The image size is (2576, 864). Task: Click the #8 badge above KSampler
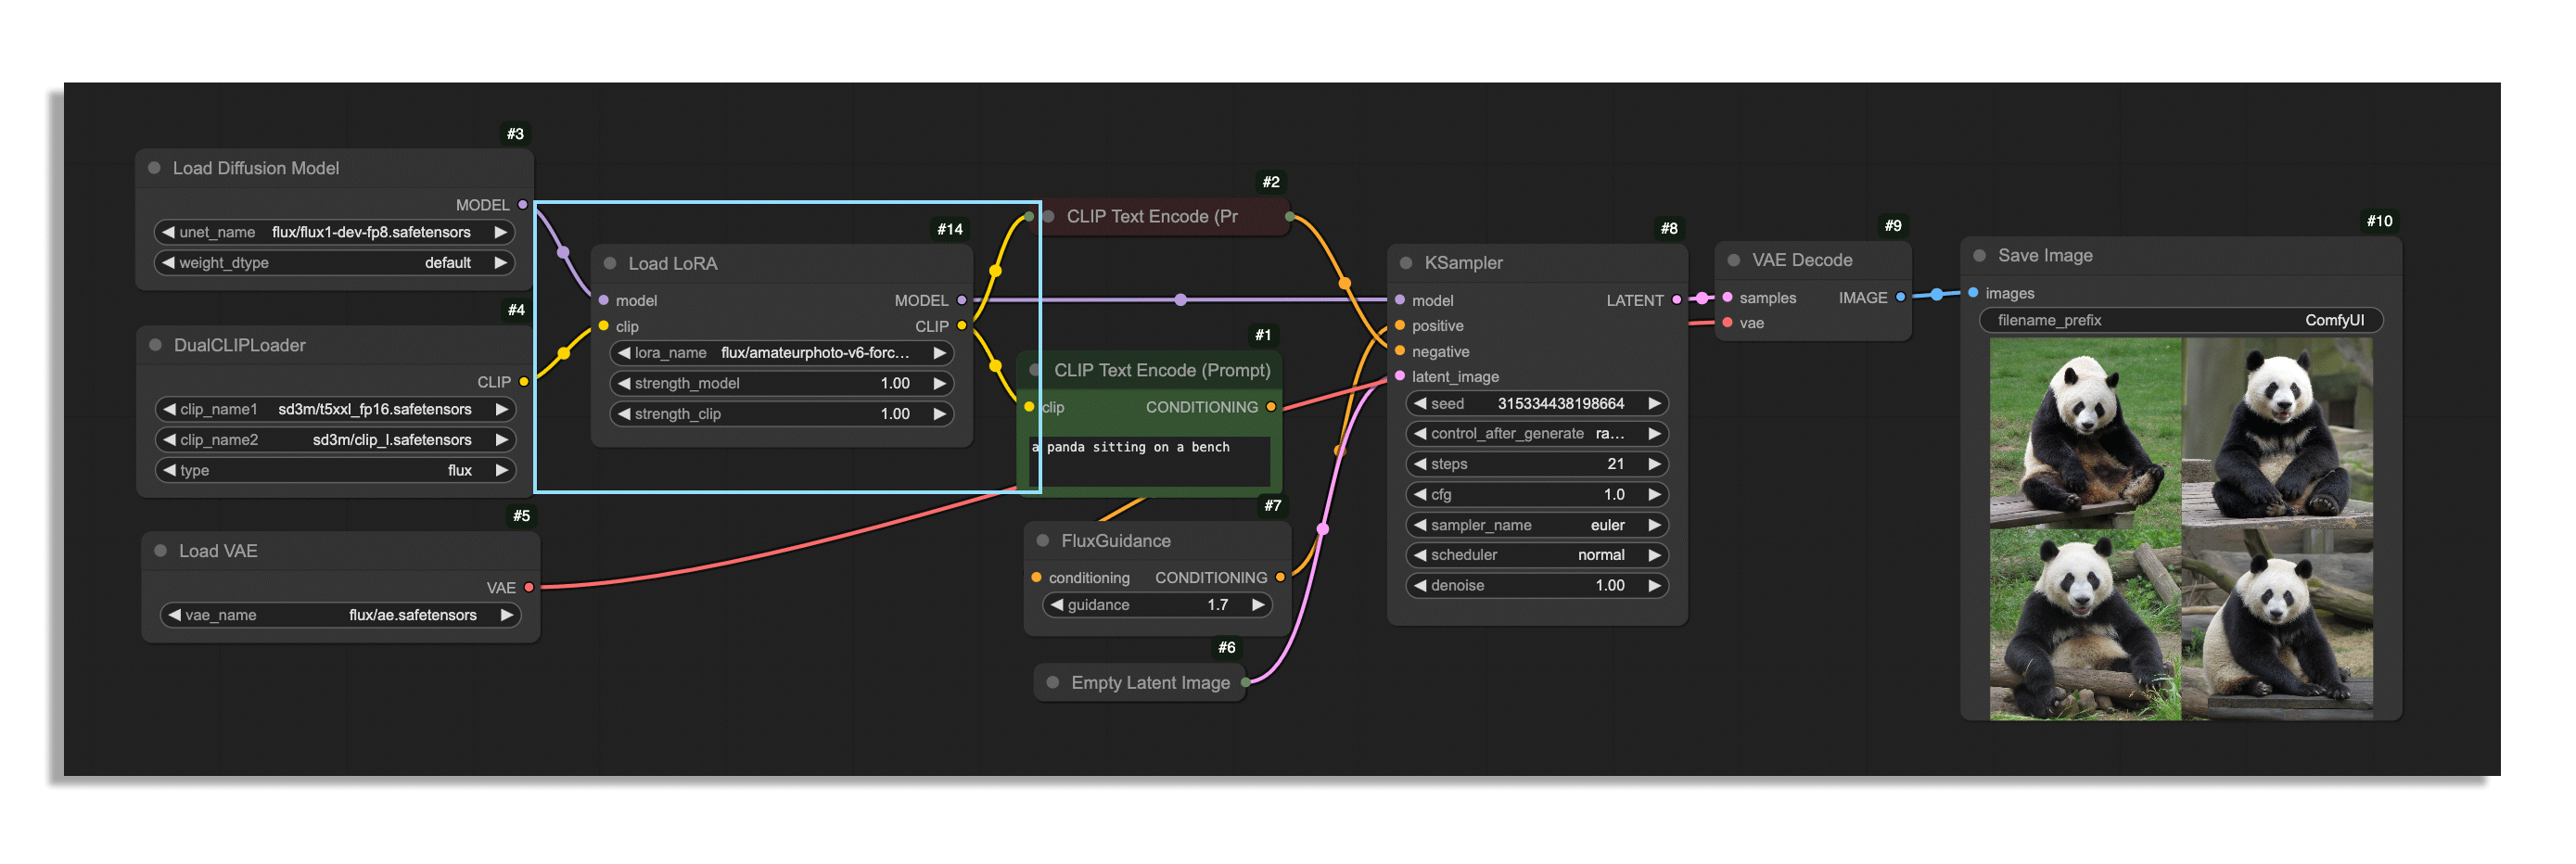click(x=1669, y=228)
